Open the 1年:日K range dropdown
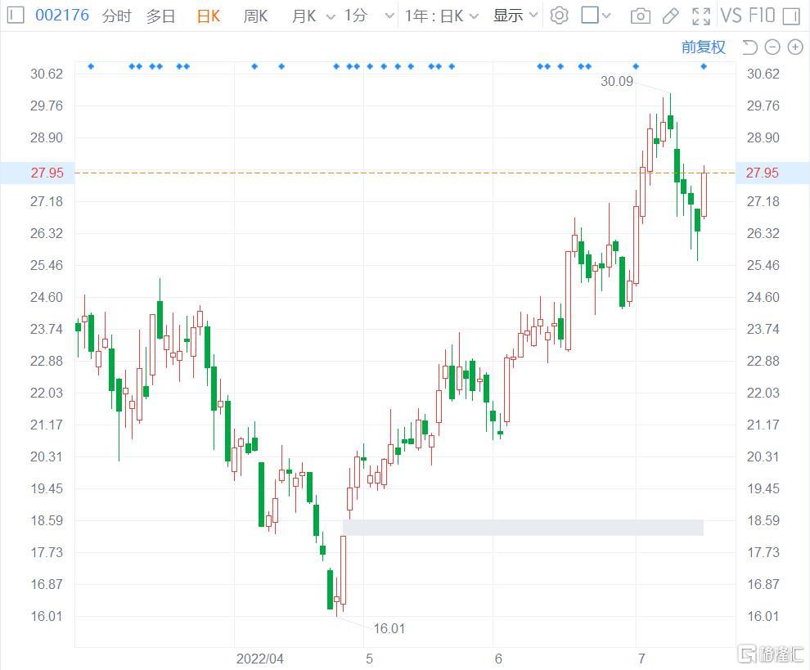 pos(442,16)
